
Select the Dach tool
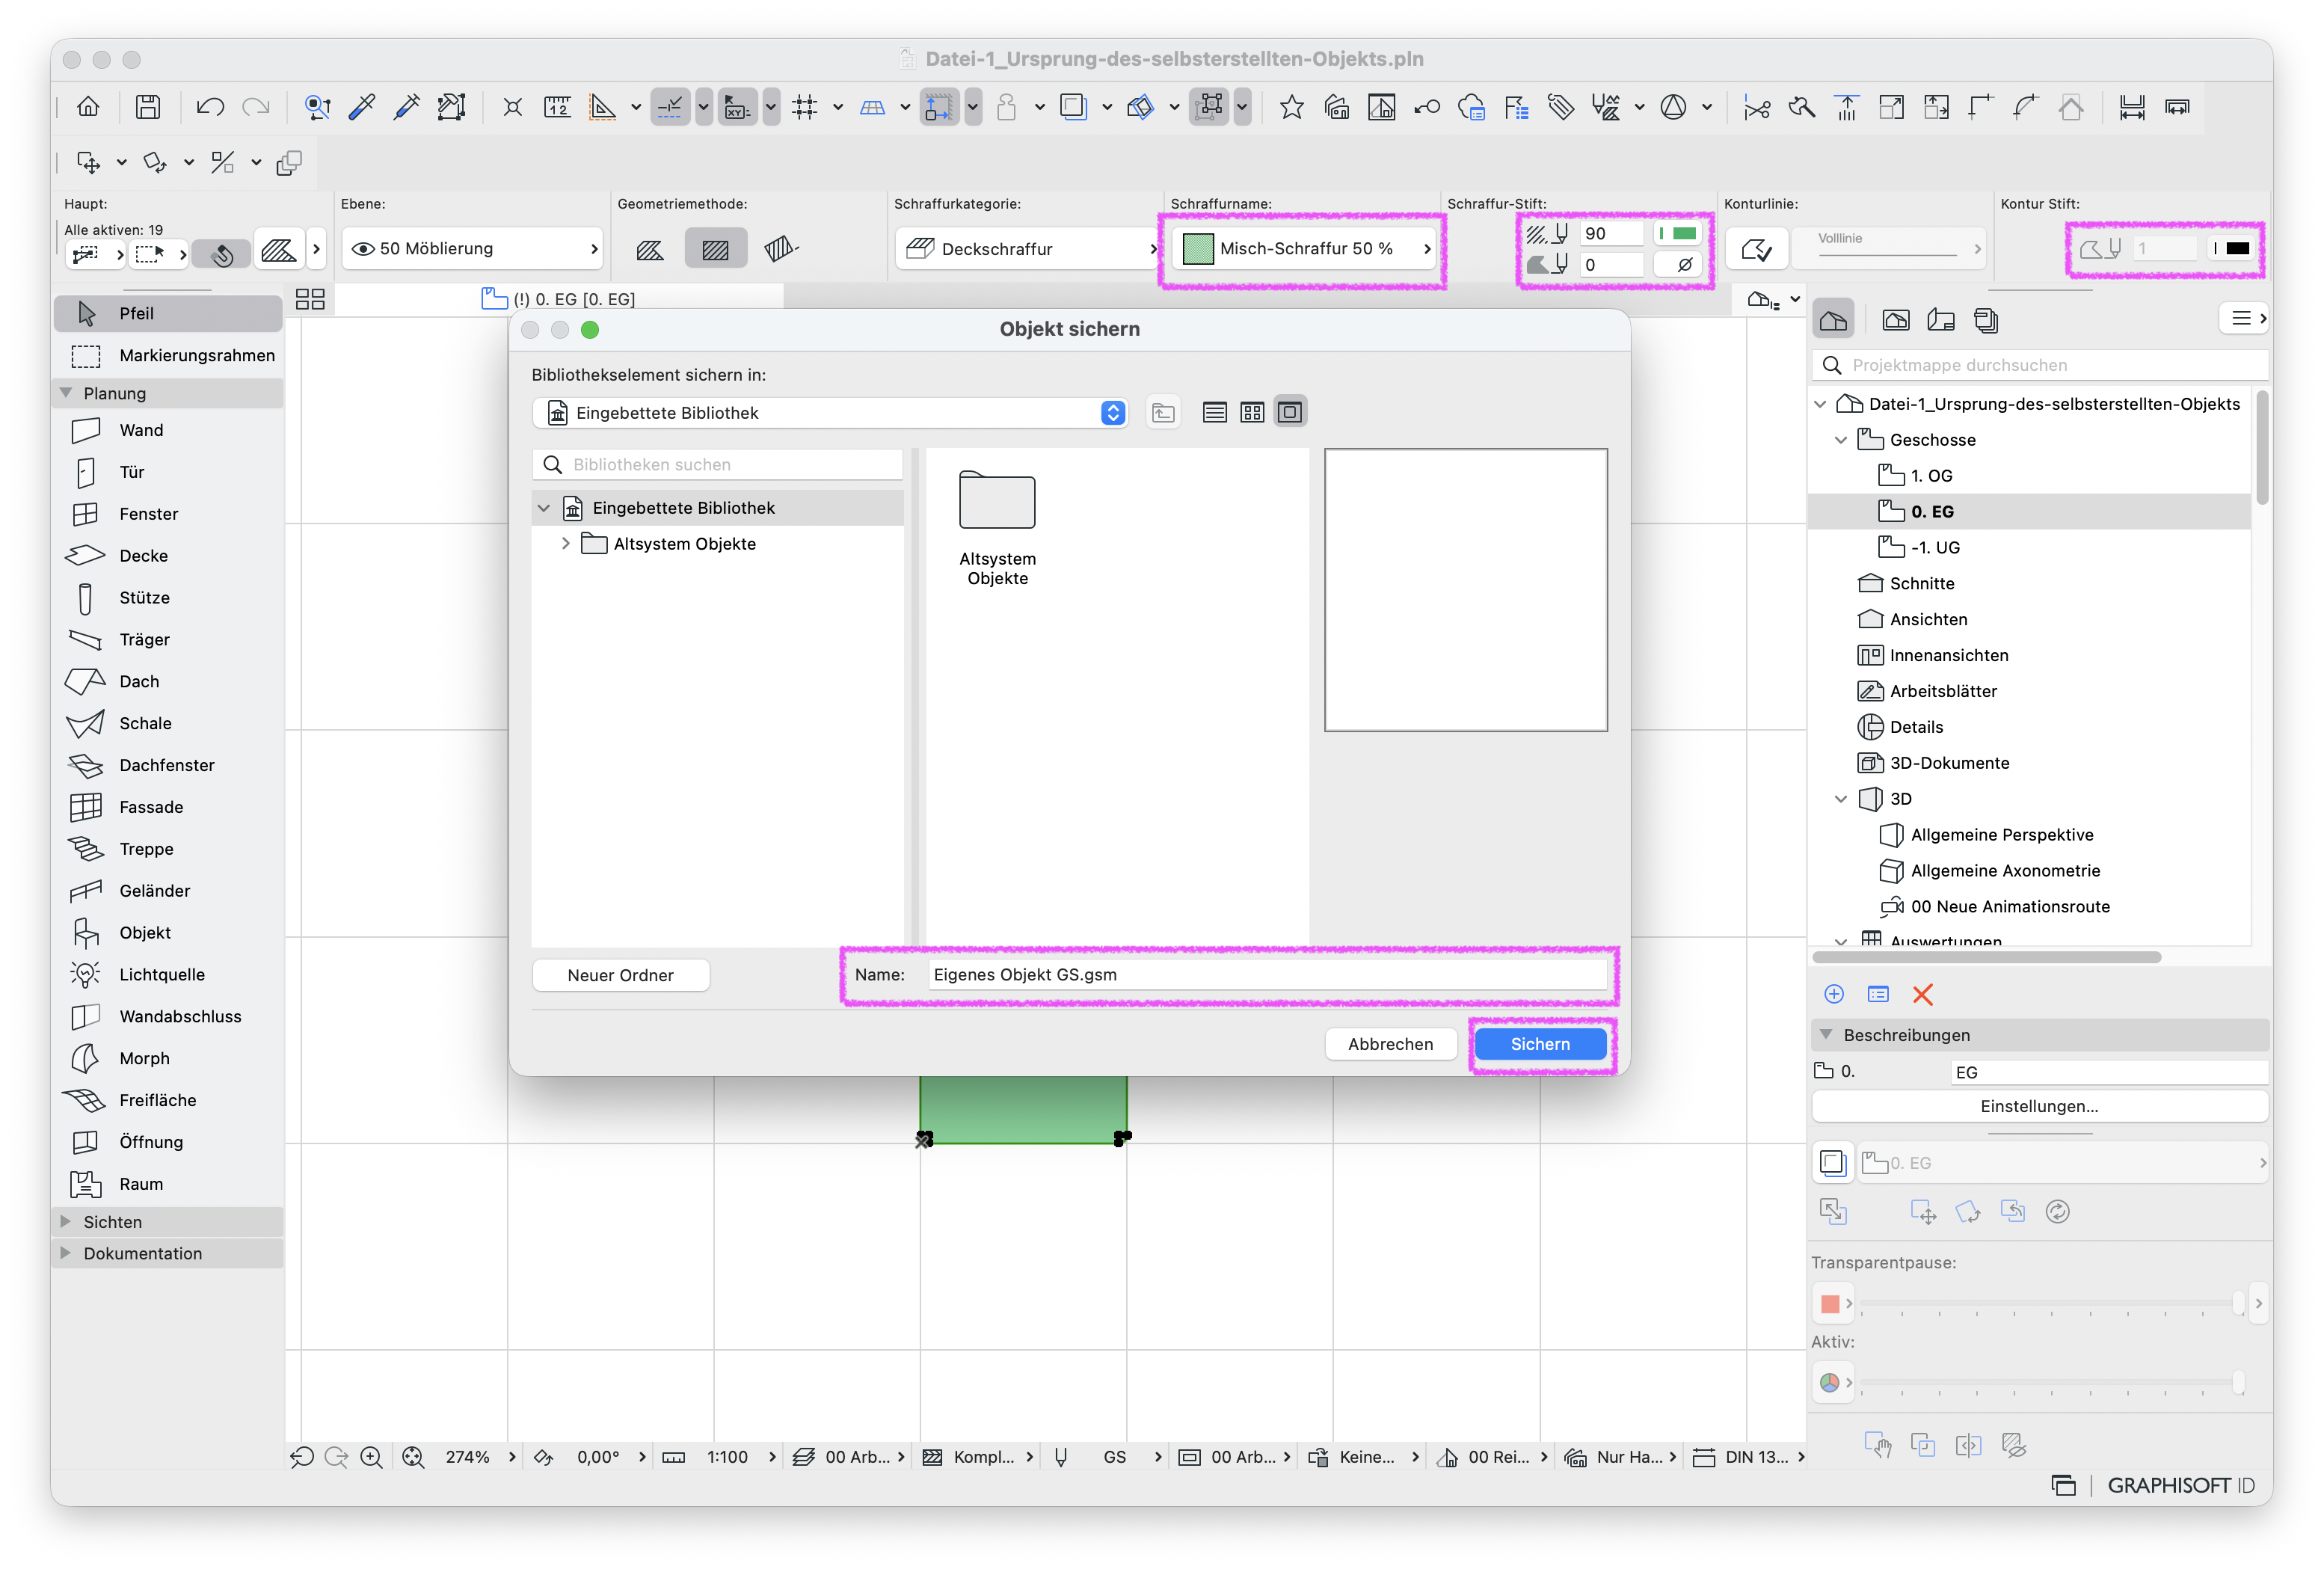pos(167,681)
